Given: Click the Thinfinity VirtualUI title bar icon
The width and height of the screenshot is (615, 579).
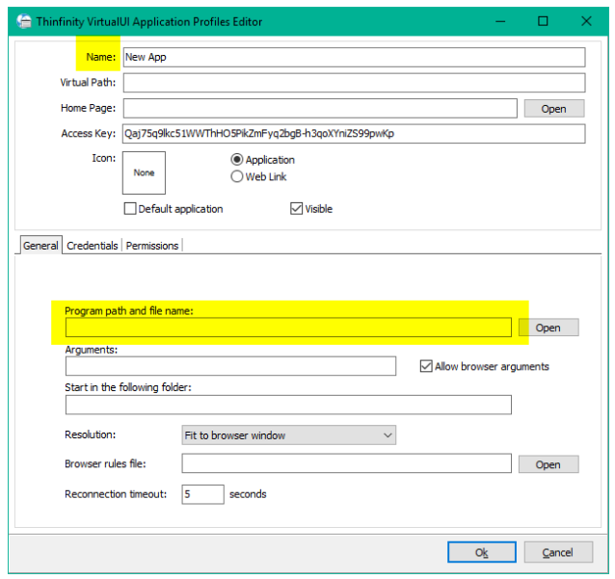Looking at the screenshot, I should 24,21.
